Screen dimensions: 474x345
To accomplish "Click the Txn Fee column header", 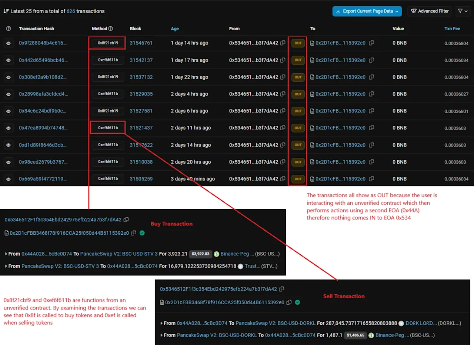I will click(x=452, y=29).
